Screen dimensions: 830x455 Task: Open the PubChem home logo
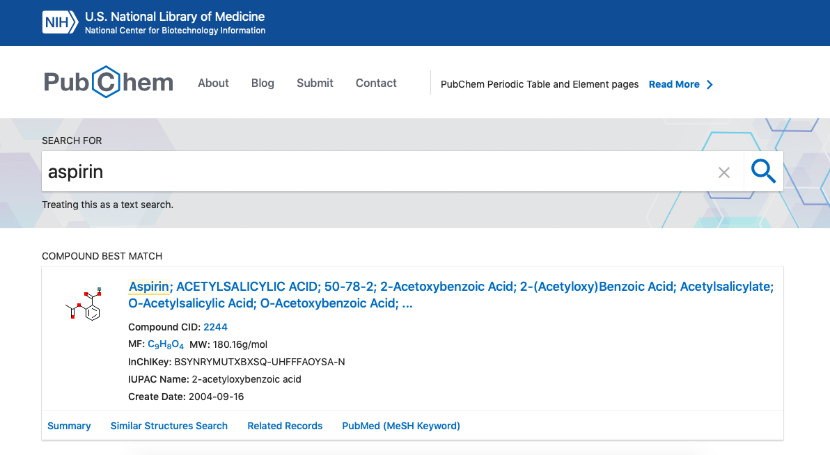109,82
